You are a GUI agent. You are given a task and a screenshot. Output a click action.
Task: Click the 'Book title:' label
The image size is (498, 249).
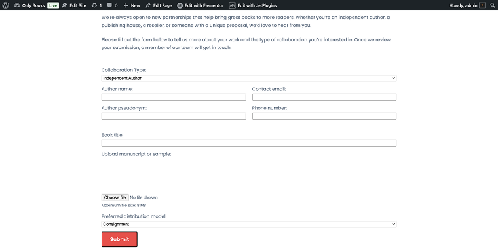(113, 135)
